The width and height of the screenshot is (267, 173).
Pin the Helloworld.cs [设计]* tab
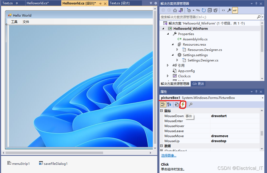(x=100, y=3)
